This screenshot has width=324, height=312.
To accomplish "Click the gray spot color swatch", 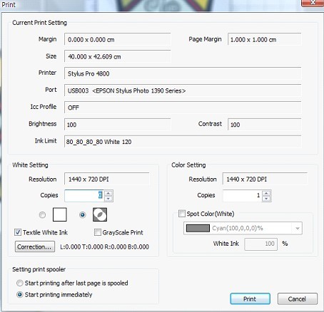I will pos(198,228).
